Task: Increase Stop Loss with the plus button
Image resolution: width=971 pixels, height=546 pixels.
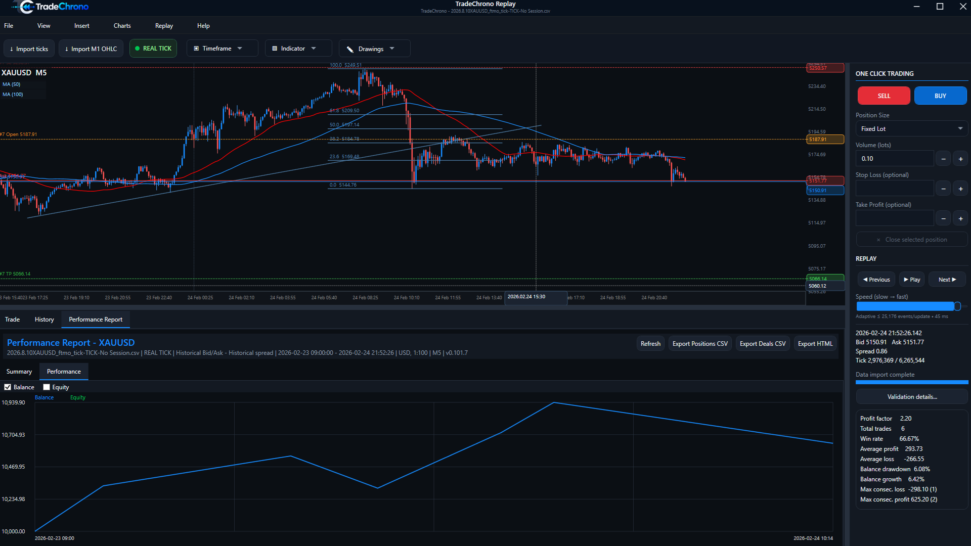Action: pyautogui.click(x=960, y=189)
